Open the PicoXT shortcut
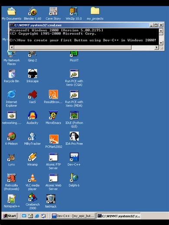This screenshot has height=225, width=169. [74, 56]
